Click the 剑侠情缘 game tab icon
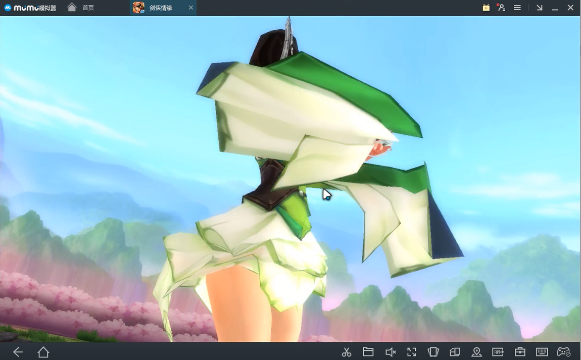The image size is (581, 360). pyautogui.click(x=138, y=8)
